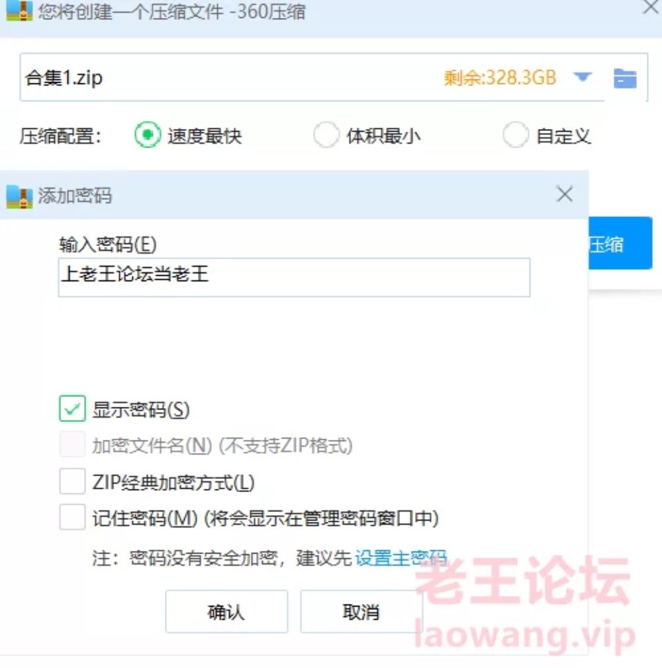Viewport: 662px width, 668px height.
Task: Close the 360压缩 main window
Action: (652, 7)
